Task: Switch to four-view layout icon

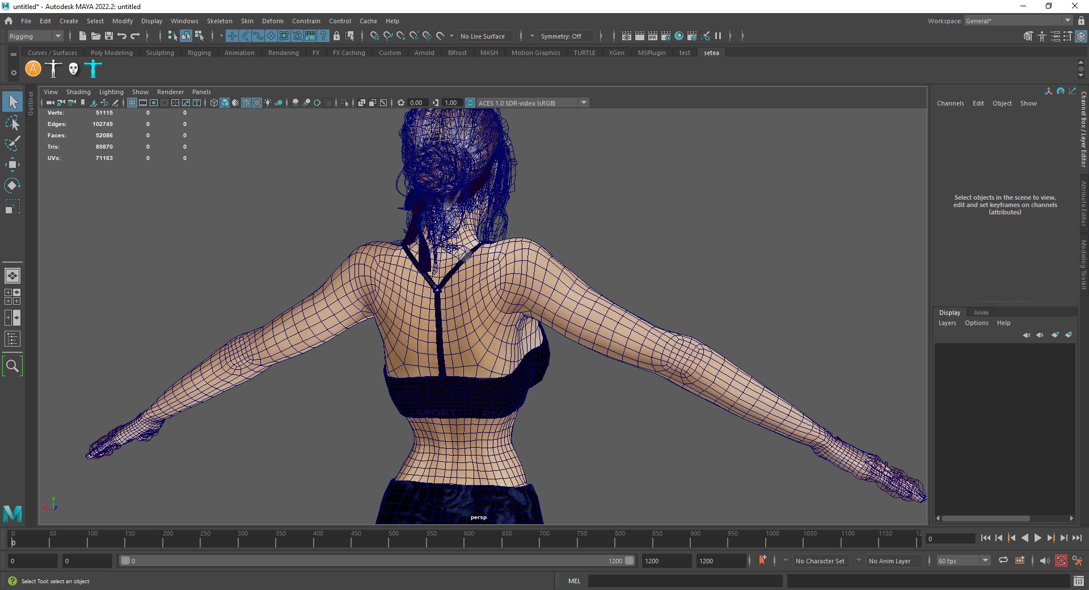Action: (12, 297)
